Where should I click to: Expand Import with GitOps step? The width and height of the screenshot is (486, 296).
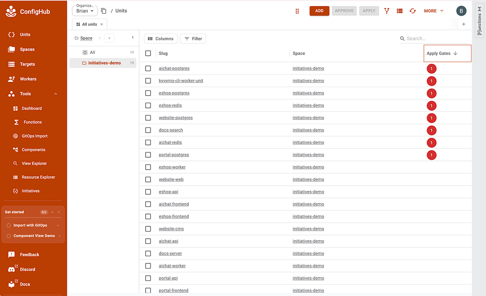click(x=58, y=225)
